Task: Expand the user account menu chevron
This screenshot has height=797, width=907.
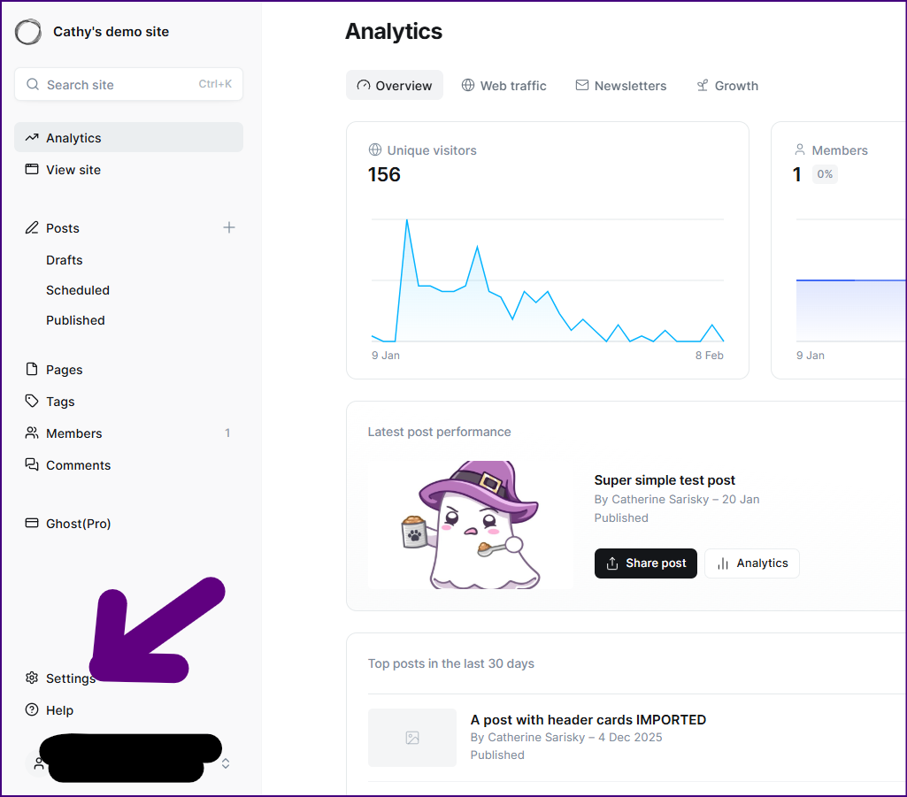Action: tap(226, 763)
